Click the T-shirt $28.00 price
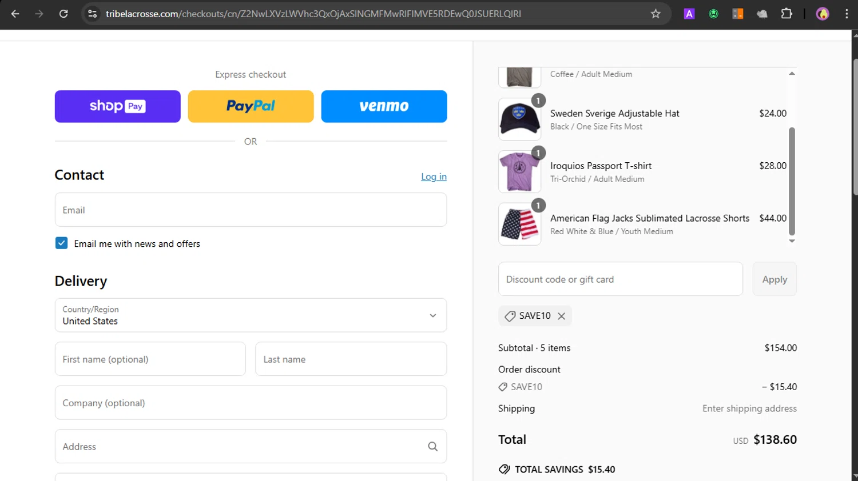The width and height of the screenshot is (858, 481). [x=773, y=166]
